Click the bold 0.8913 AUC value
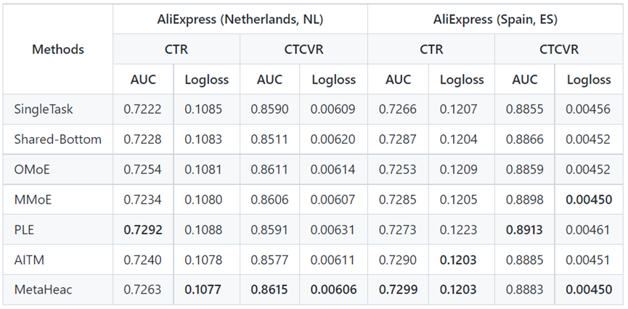 coord(526,229)
